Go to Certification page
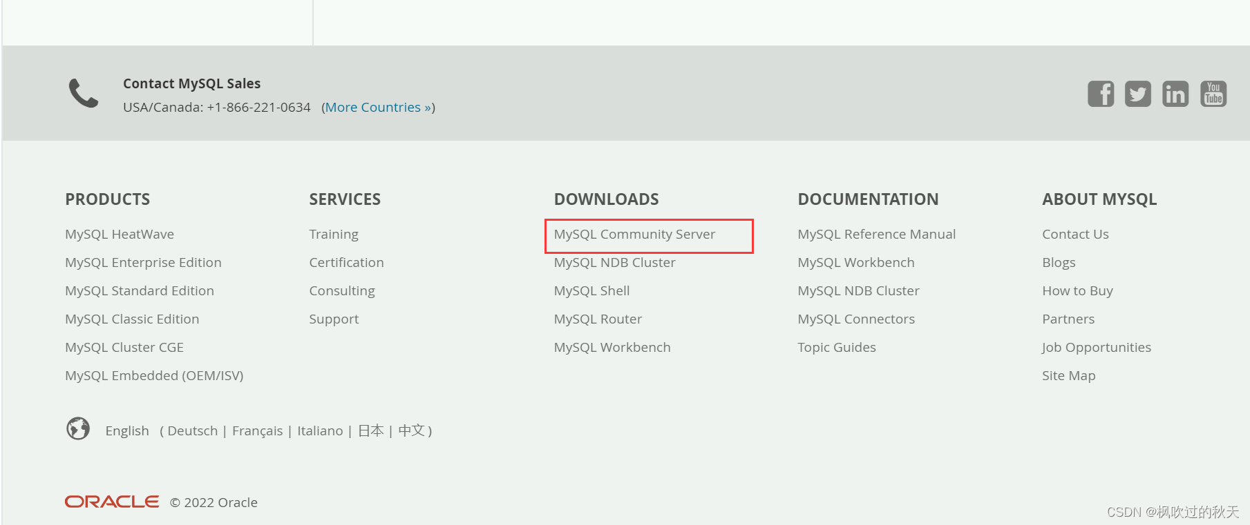 (346, 263)
